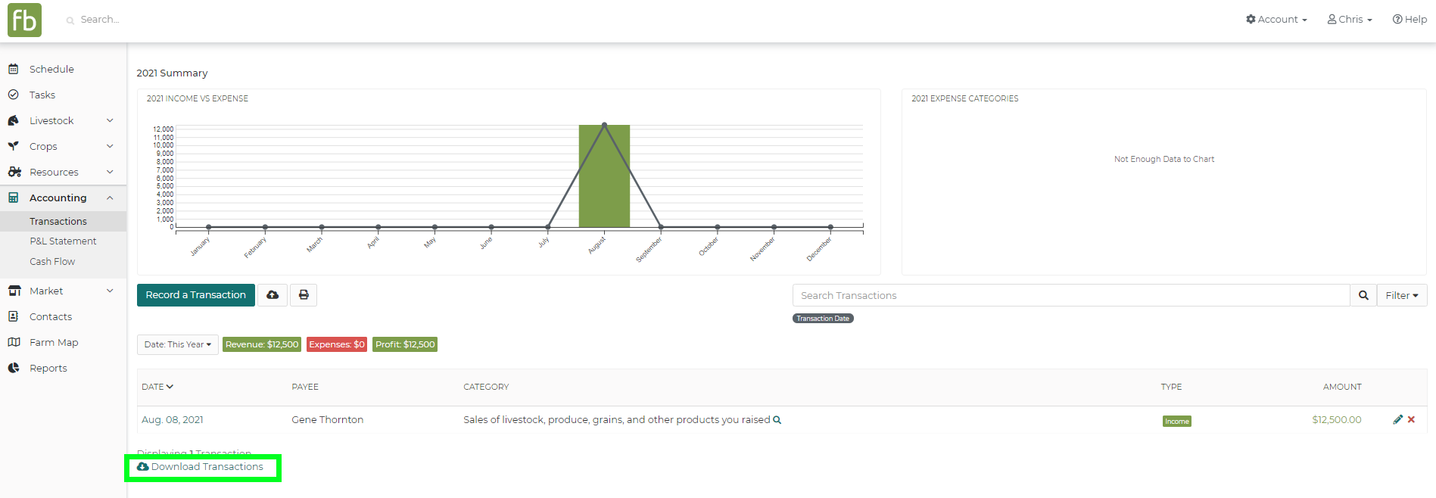
Task: Click the Search Transactions input field
Action: coord(1071,295)
